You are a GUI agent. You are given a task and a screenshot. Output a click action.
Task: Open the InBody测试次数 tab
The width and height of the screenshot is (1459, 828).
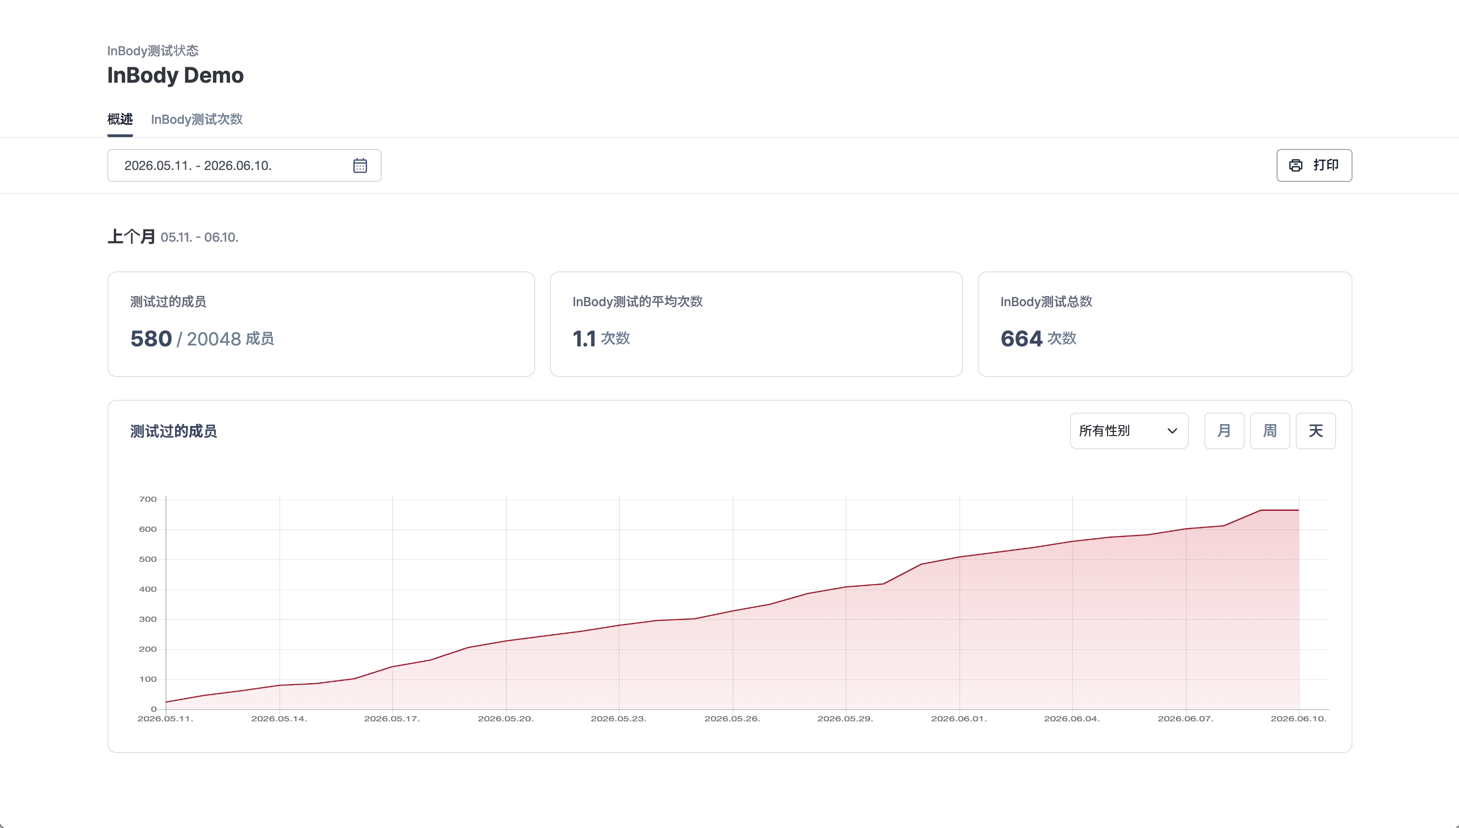pos(196,119)
